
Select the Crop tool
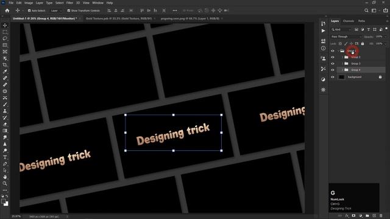click(x=5, y=65)
